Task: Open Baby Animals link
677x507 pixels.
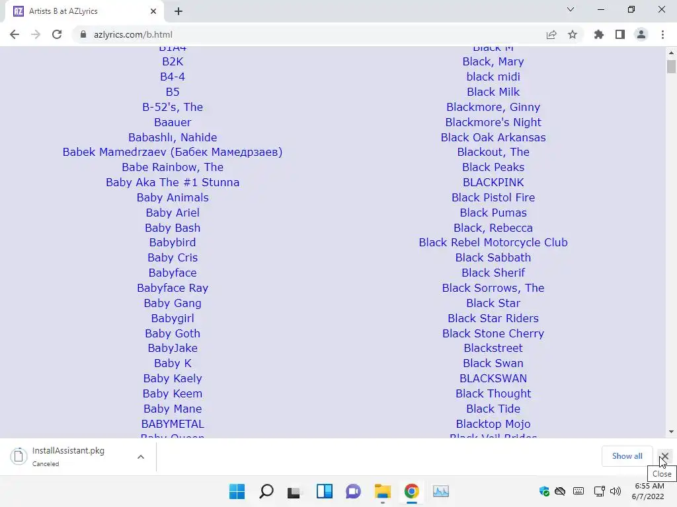Action: click(173, 197)
